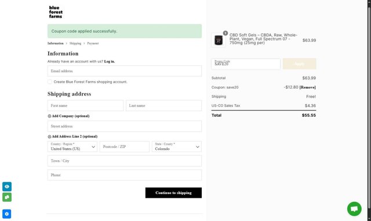Click the CBD Soft Gels product thumbnail
Screen dimensions: 371x221
click(x=219, y=40)
